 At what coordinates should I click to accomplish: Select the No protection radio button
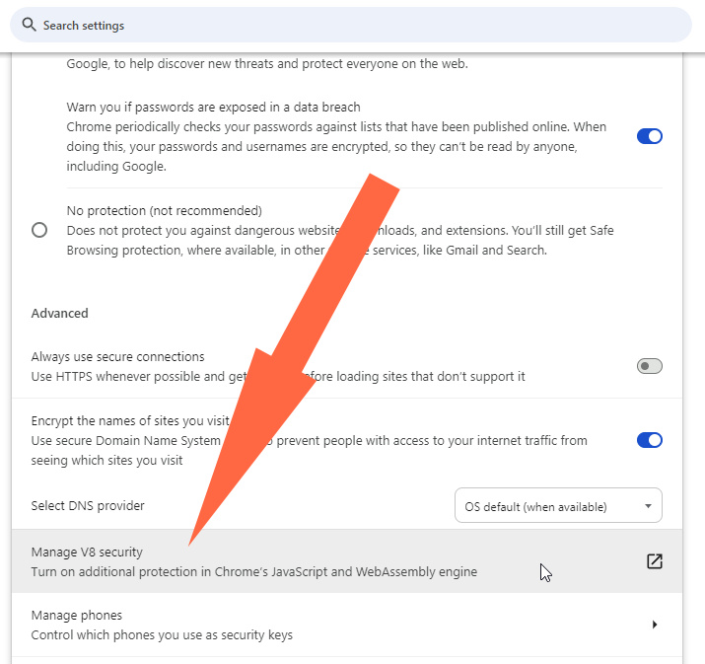click(x=39, y=230)
